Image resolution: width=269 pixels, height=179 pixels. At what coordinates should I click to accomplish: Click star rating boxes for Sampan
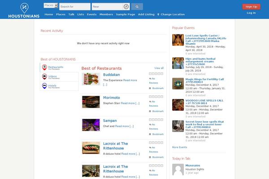[156, 119]
